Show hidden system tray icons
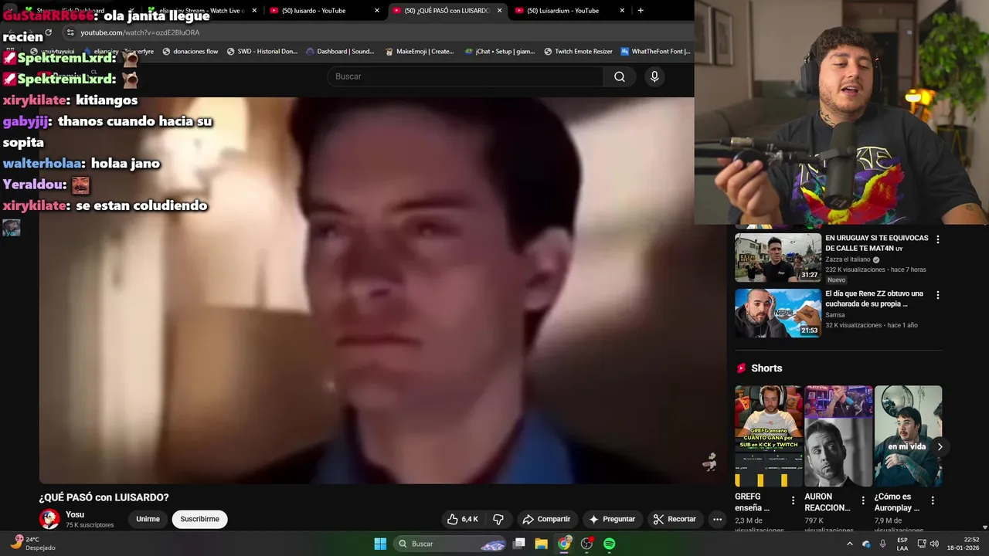 (850, 544)
